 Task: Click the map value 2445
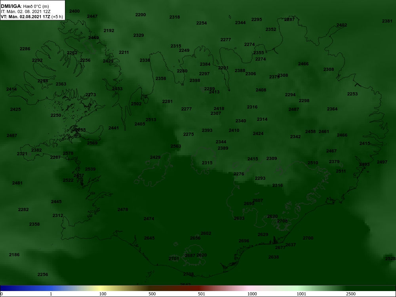tap(56, 202)
